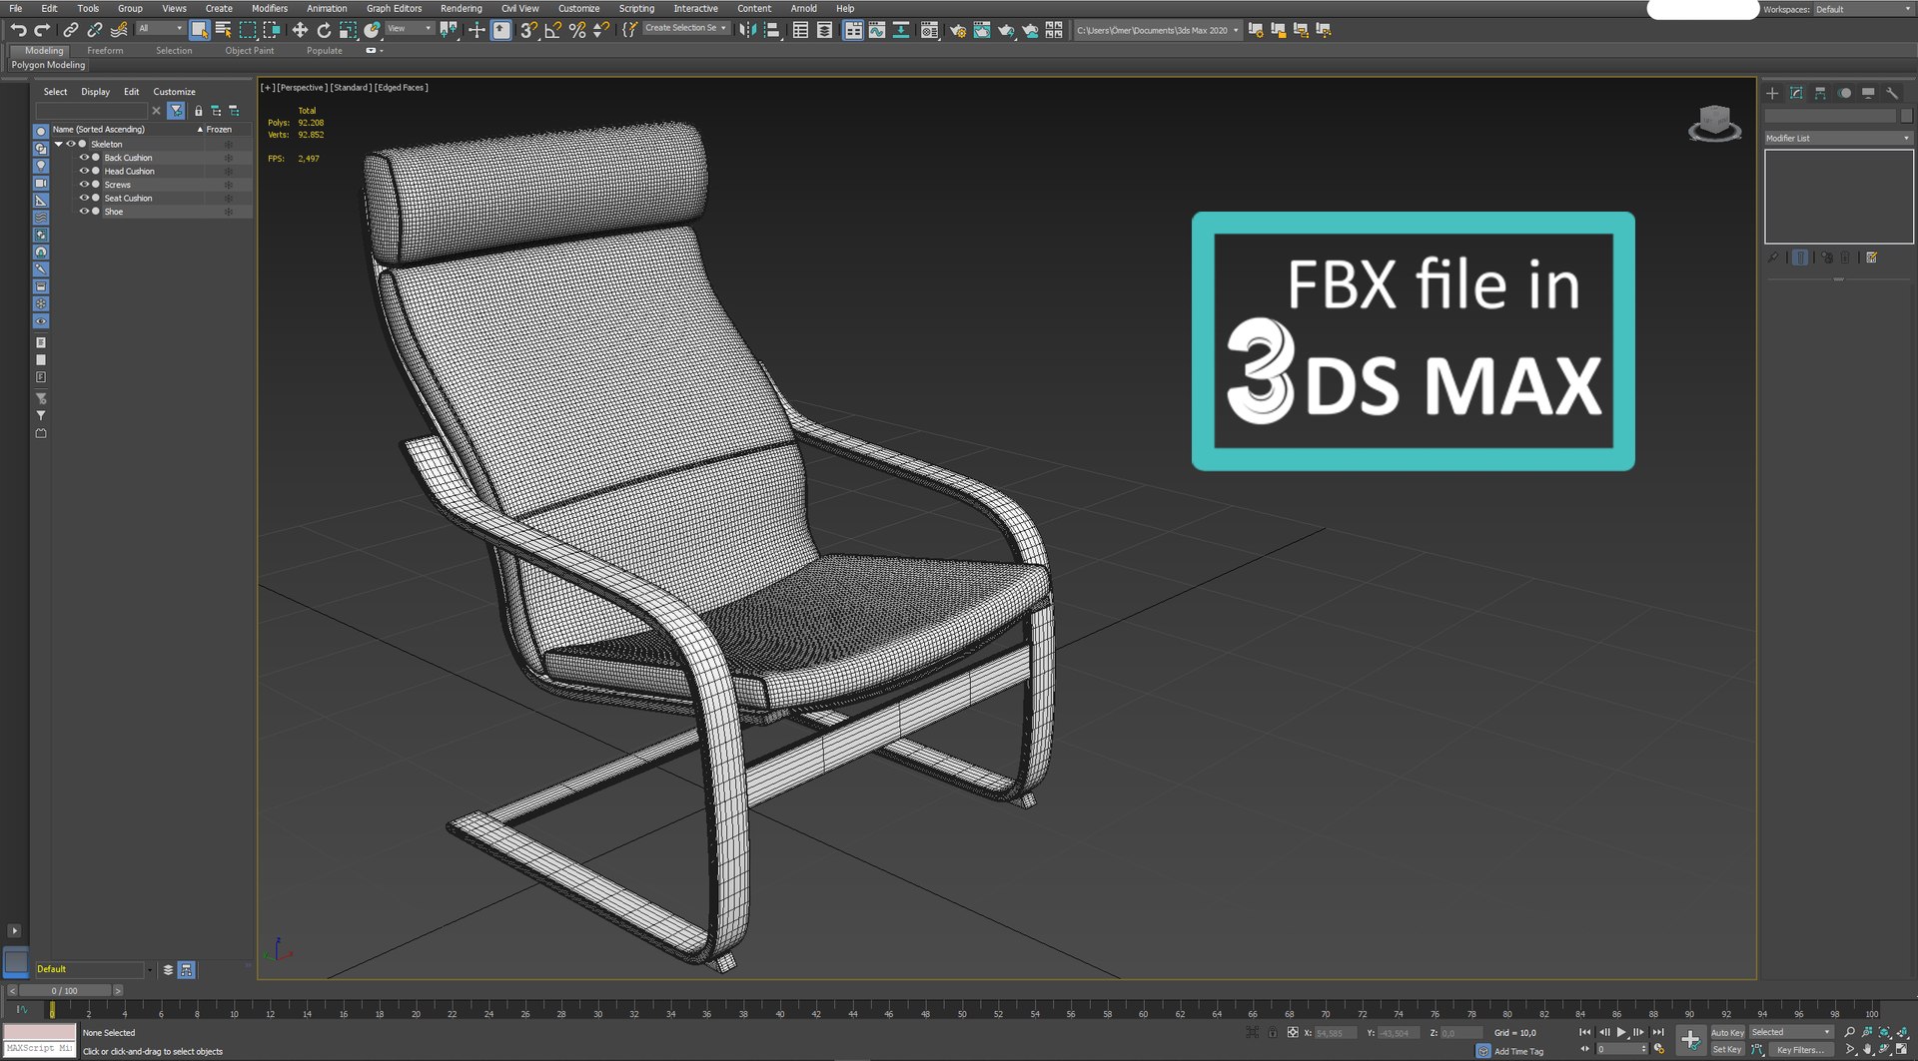Viewport: 1918px width, 1061px height.
Task: Open Key Filters dialog button
Action: pos(1800,1049)
